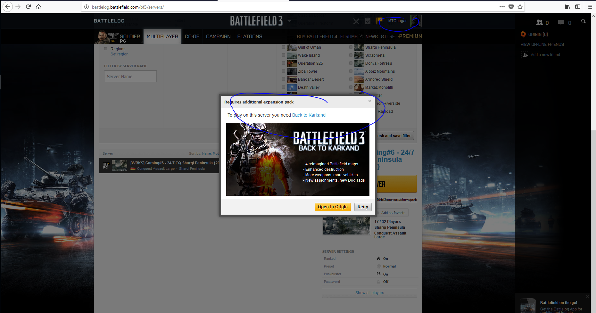Toggle Regions checkbox
Image resolution: width=596 pixels, height=313 pixels.
tap(106, 49)
